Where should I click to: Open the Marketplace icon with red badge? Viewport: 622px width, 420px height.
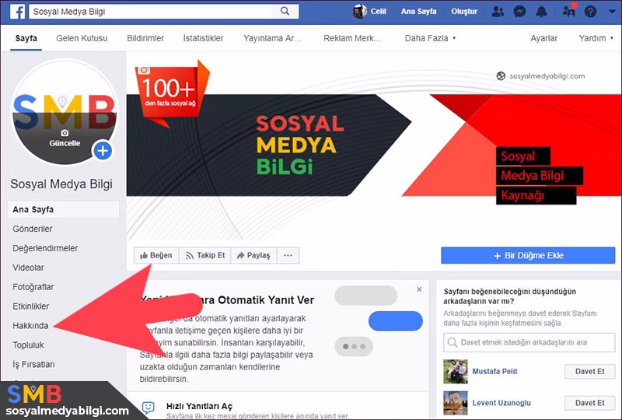point(569,11)
